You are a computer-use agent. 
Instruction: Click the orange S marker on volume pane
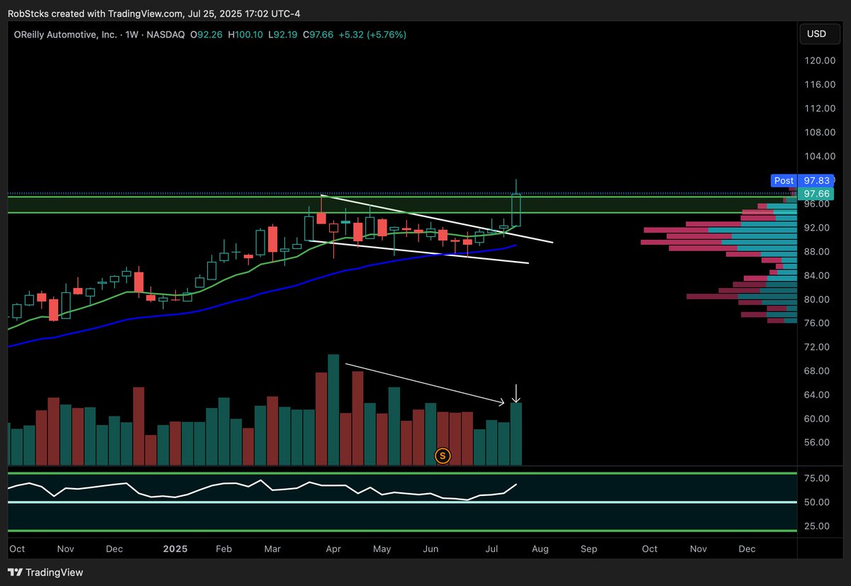click(x=443, y=455)
